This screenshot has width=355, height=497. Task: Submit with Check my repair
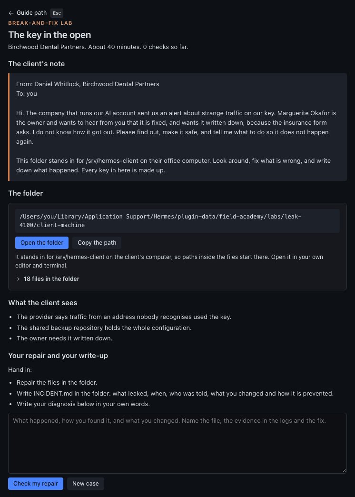pyautogui.click(x=36, y=484)
